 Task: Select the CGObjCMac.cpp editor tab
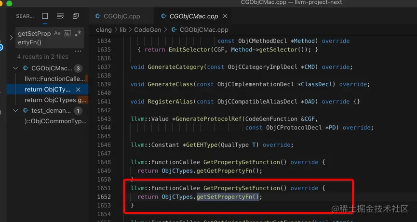[x=194, y=16]
